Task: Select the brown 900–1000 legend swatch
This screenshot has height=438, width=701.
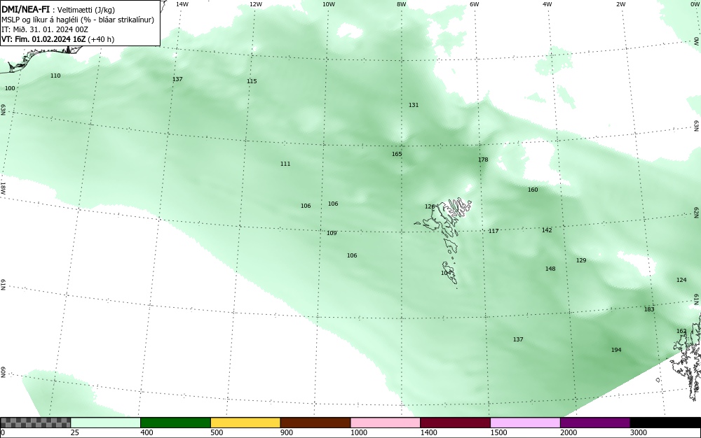Action: [315, 423]
